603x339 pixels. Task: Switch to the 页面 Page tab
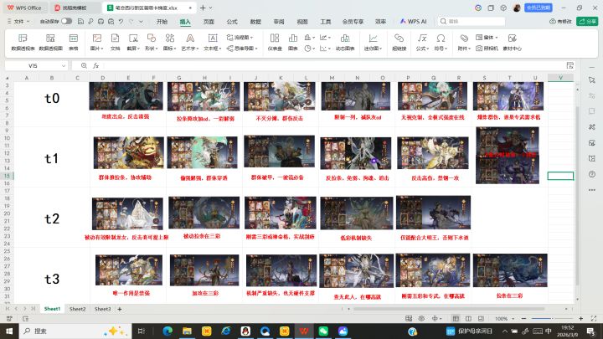pos(209,22)
